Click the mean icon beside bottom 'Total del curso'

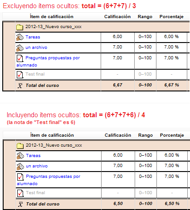(20, 204)
